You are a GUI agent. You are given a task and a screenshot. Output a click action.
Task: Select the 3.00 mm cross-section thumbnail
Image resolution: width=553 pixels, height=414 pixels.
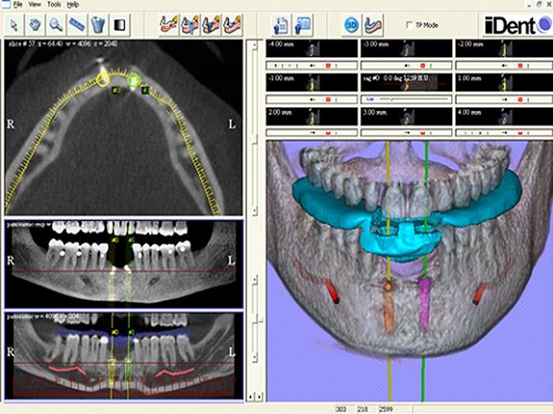(406, 116)
